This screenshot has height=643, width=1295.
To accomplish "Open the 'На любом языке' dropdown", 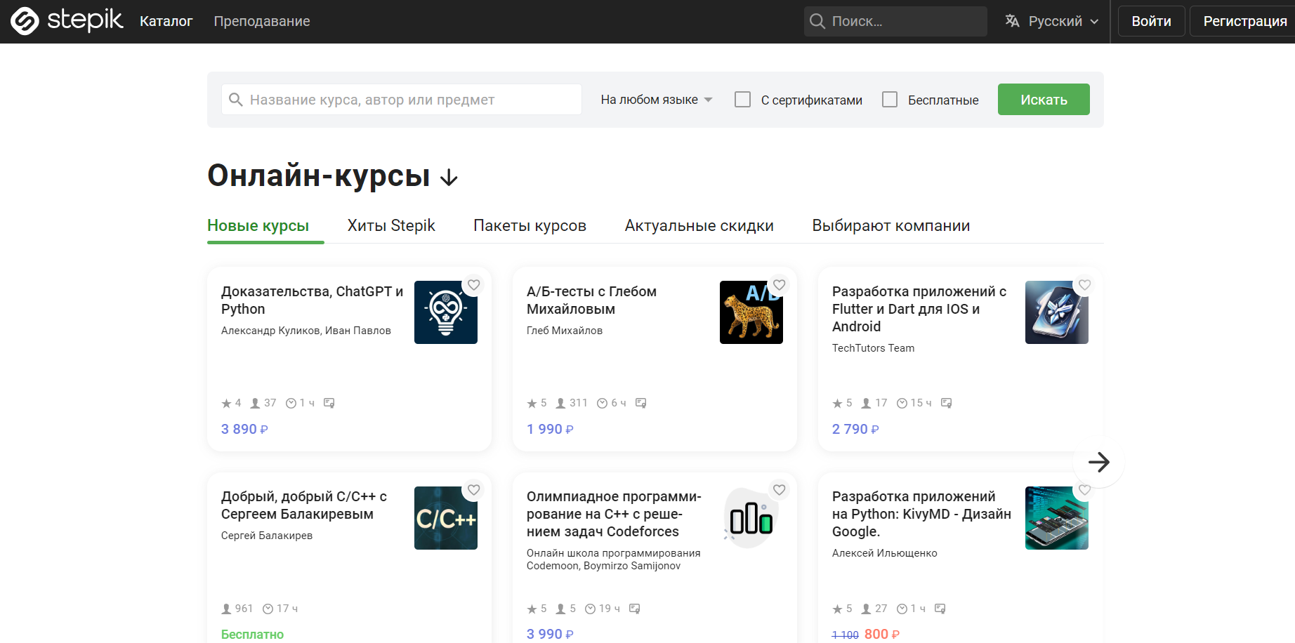I will 657,100.
